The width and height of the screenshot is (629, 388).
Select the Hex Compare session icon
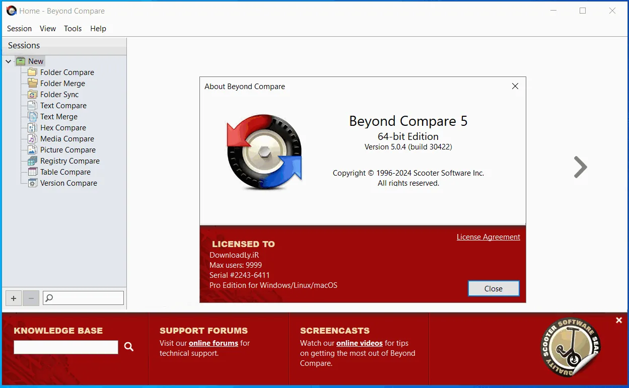[x=32, y=128]
